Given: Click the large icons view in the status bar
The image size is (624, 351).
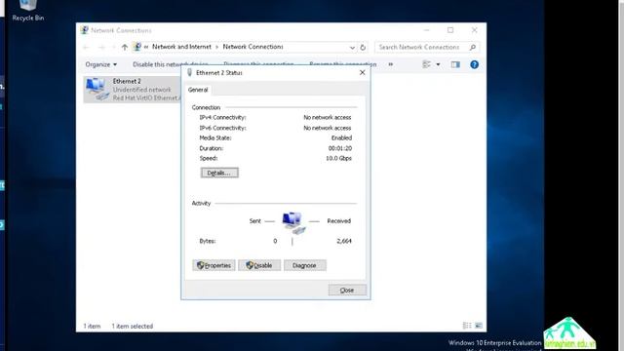Looking at the screenshot, I should tap(479, 326).
